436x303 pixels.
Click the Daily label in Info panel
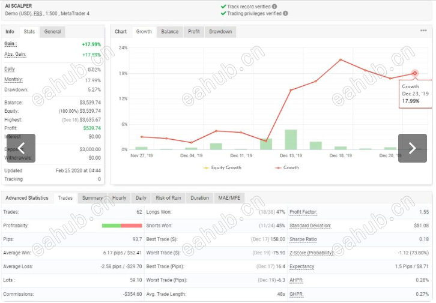click(10, 69)
